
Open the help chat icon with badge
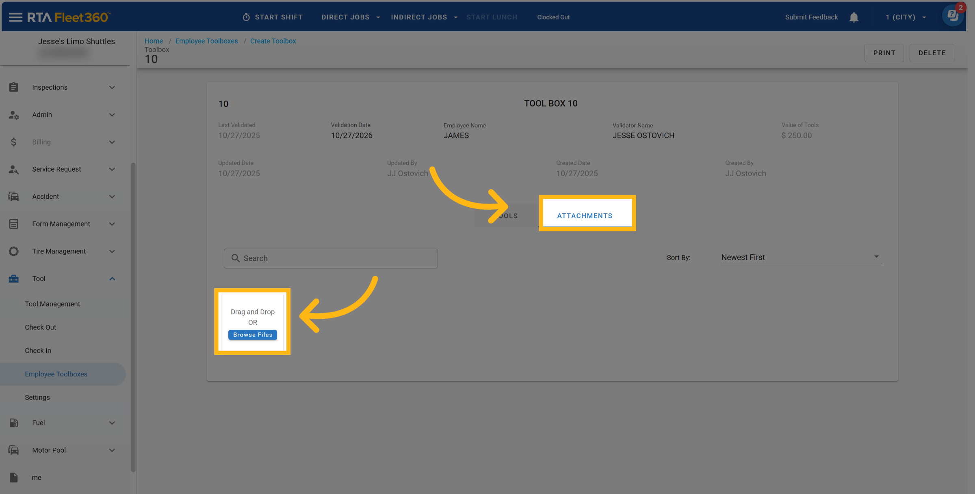tap(952, 16)
